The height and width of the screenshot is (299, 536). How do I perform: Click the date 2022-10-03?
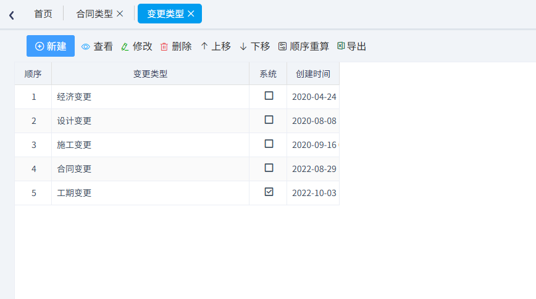pyautogui.click(x=314, y=193)
